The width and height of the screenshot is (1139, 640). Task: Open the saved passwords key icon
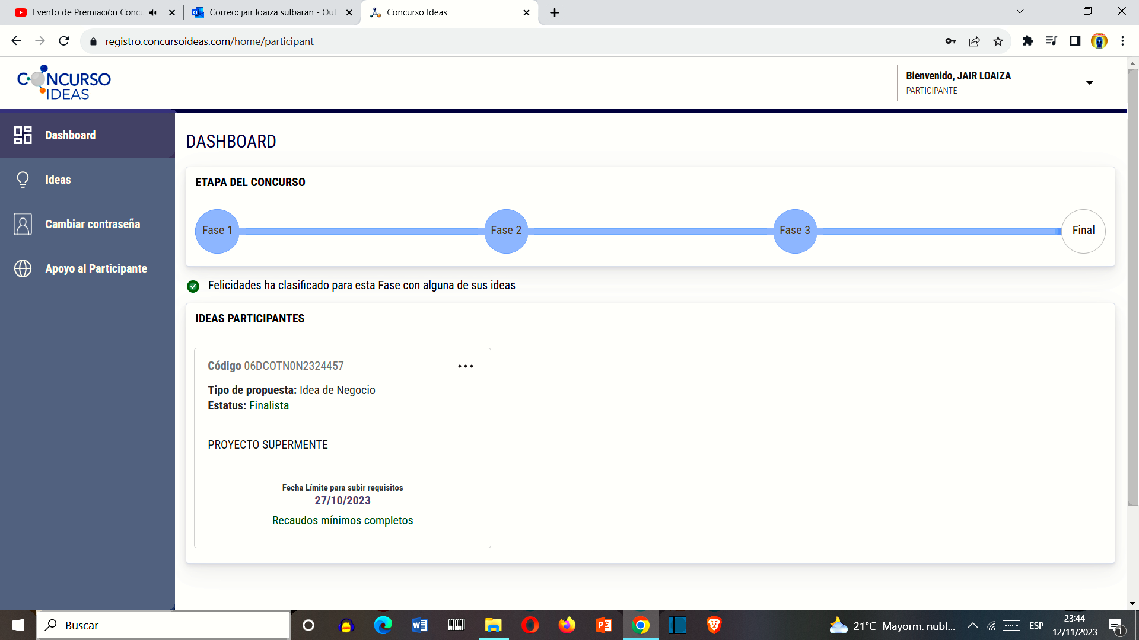click(950, 41)
